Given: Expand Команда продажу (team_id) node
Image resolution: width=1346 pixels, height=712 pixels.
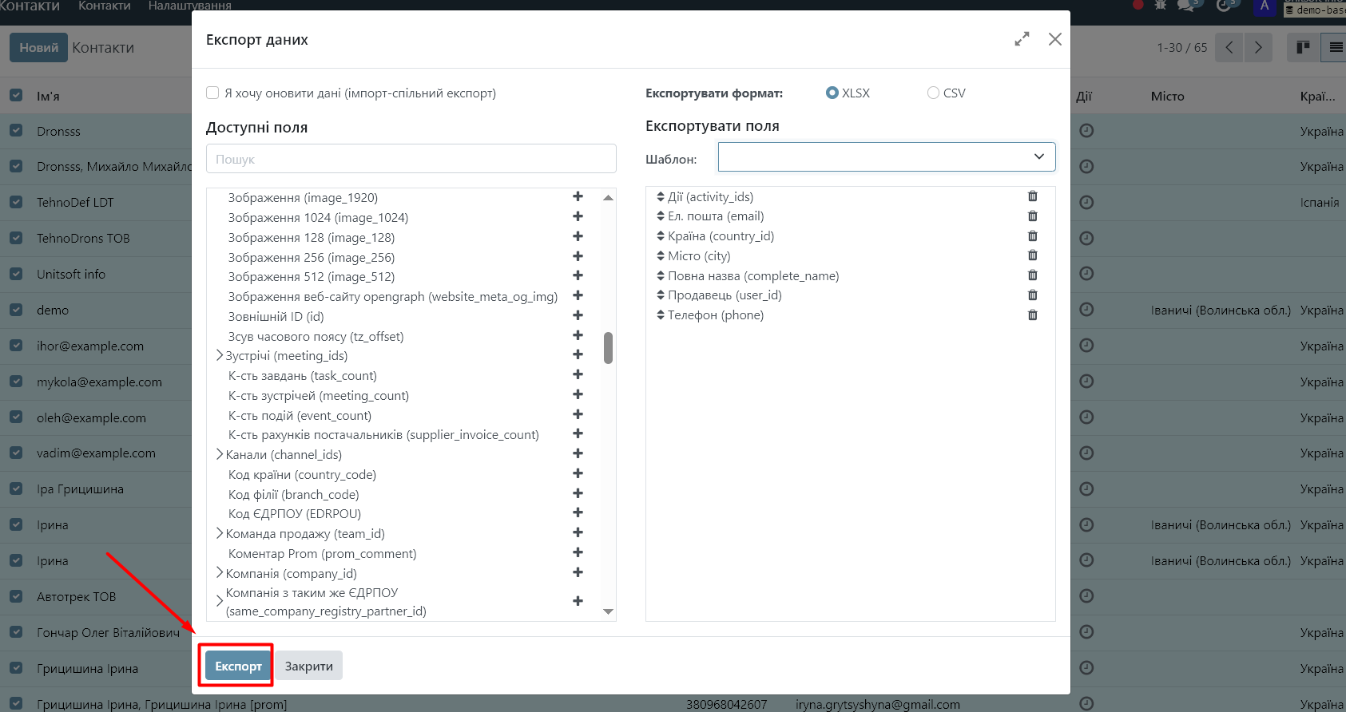Looking at the screenshot, I should pyautogui.click(x=220, y=534).
